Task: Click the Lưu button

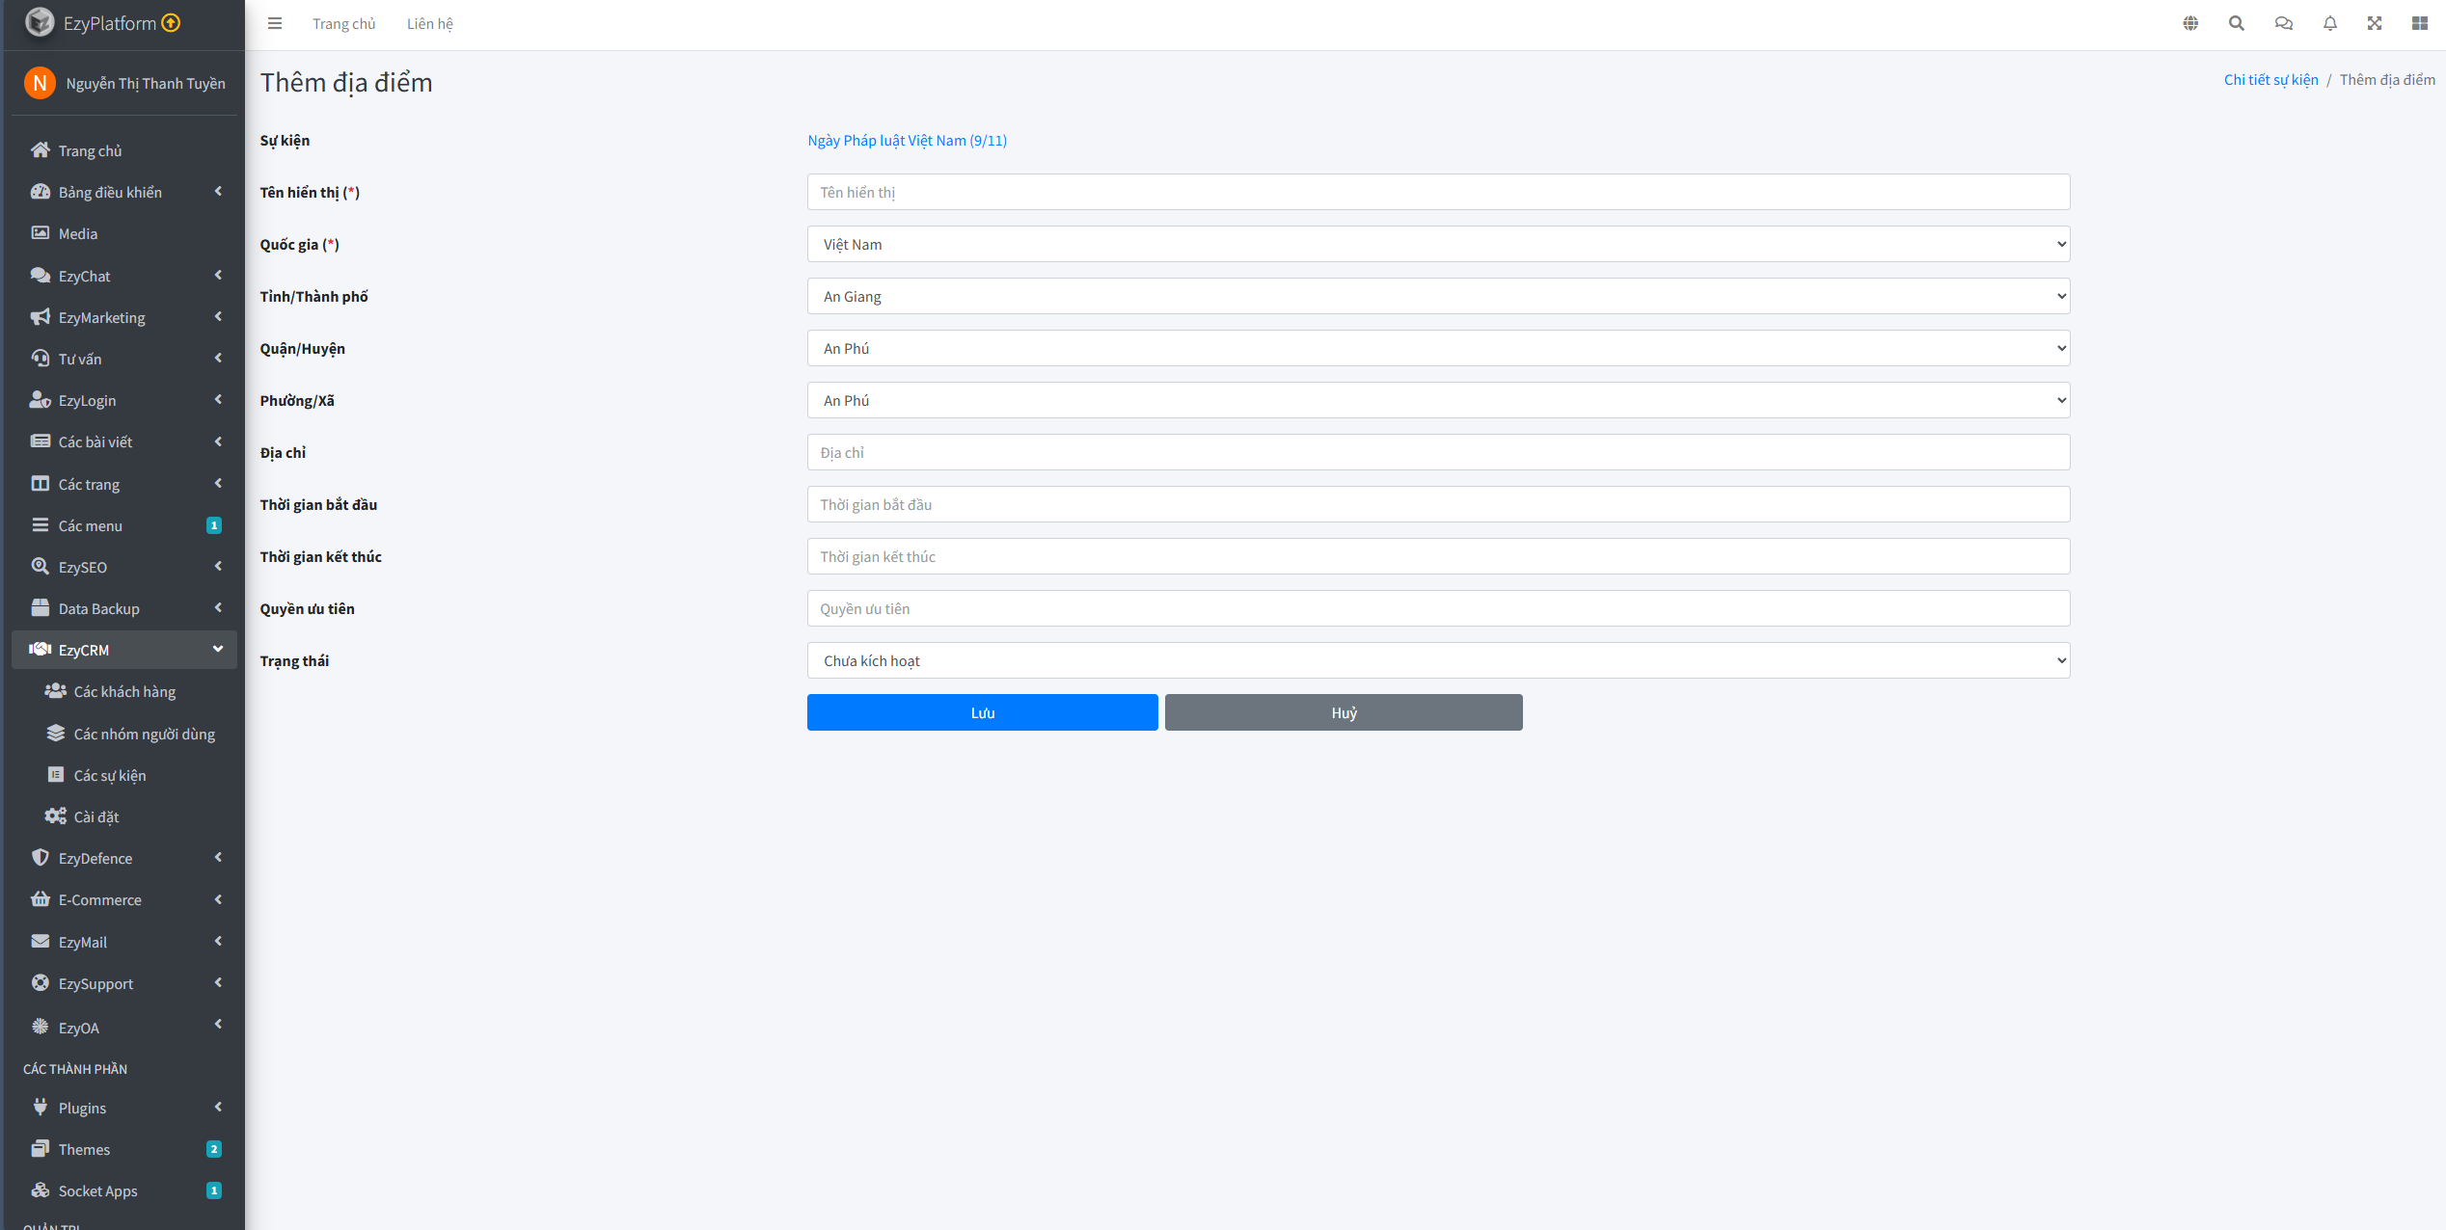Action: click(982, 712)
